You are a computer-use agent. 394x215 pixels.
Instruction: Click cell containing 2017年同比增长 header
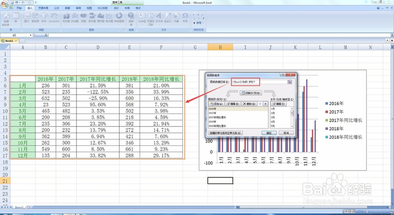coord(98,79)
